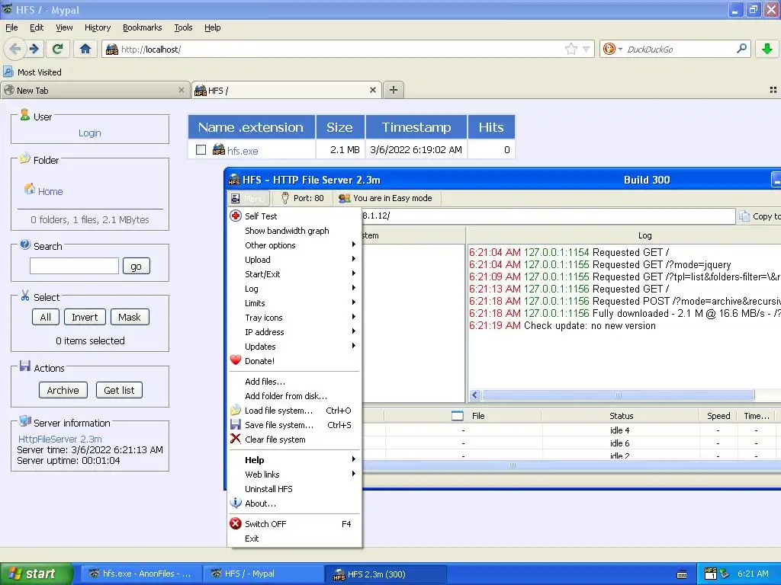Click the Donate! heart entry

pos(294,360)
